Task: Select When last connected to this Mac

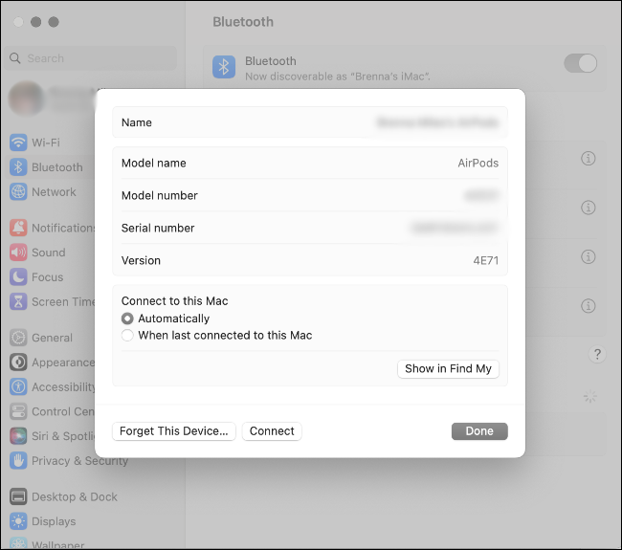Action: point(127,335)
